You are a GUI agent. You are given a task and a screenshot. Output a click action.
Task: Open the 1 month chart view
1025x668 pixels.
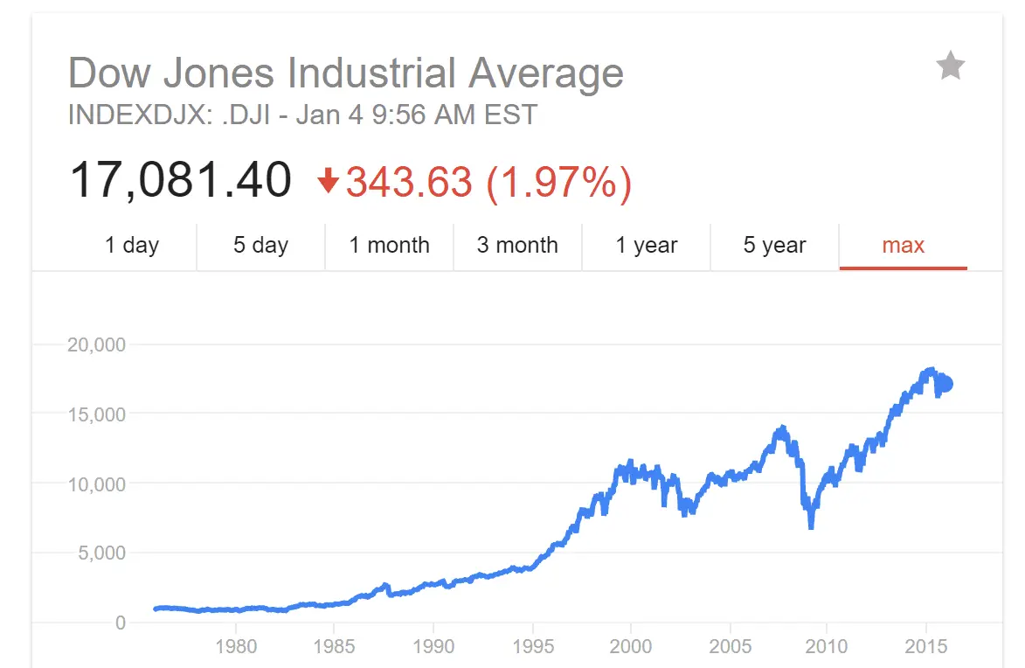click(389, 246)
